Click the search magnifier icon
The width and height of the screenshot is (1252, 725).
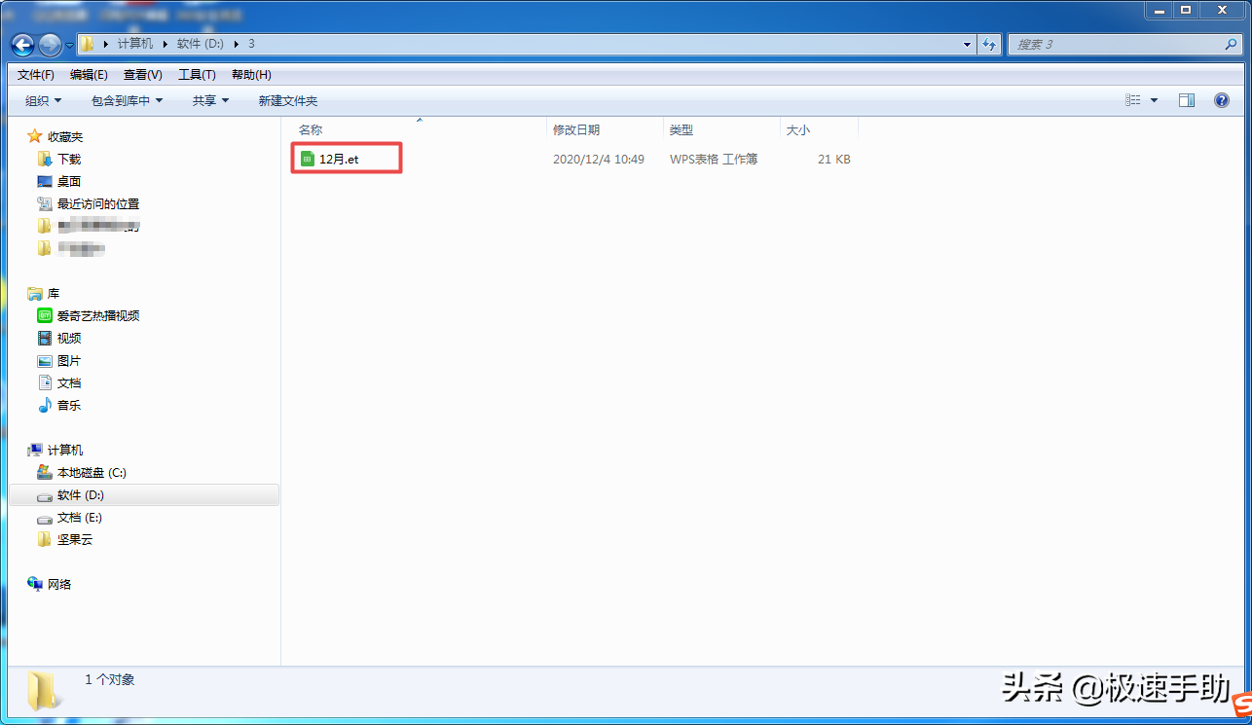pos(1231,45)
